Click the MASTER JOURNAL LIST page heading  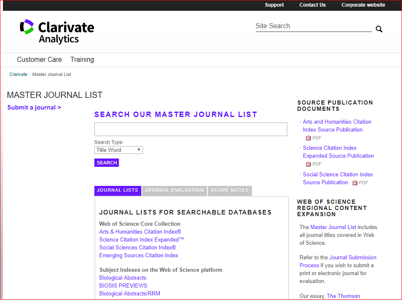[54, 95]
